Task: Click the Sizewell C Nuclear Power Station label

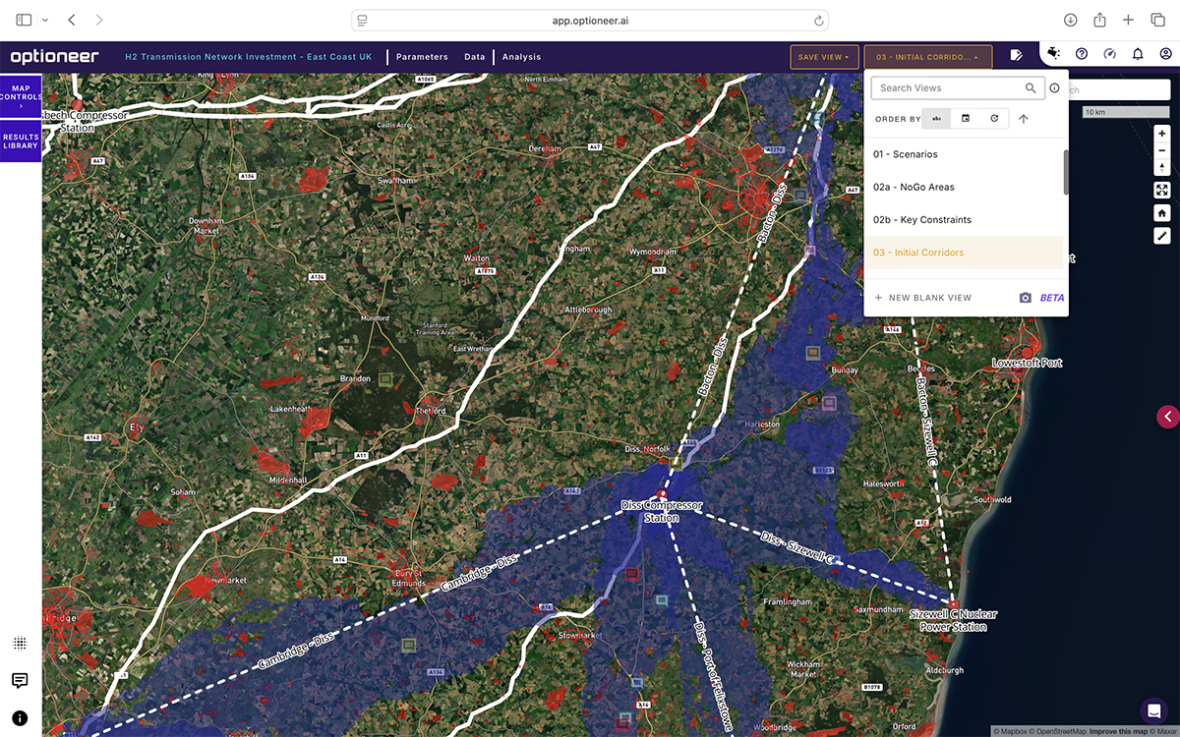Action: tap(953, 620)
